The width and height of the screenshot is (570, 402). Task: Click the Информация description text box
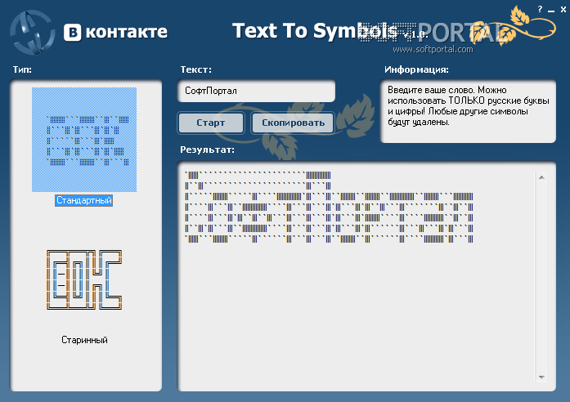click(468, 111)
